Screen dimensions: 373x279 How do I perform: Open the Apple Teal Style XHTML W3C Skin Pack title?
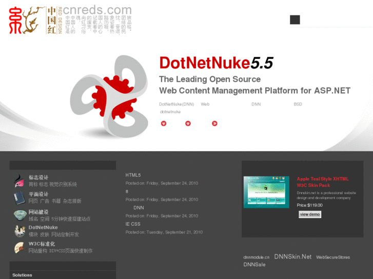pos(323,182)
